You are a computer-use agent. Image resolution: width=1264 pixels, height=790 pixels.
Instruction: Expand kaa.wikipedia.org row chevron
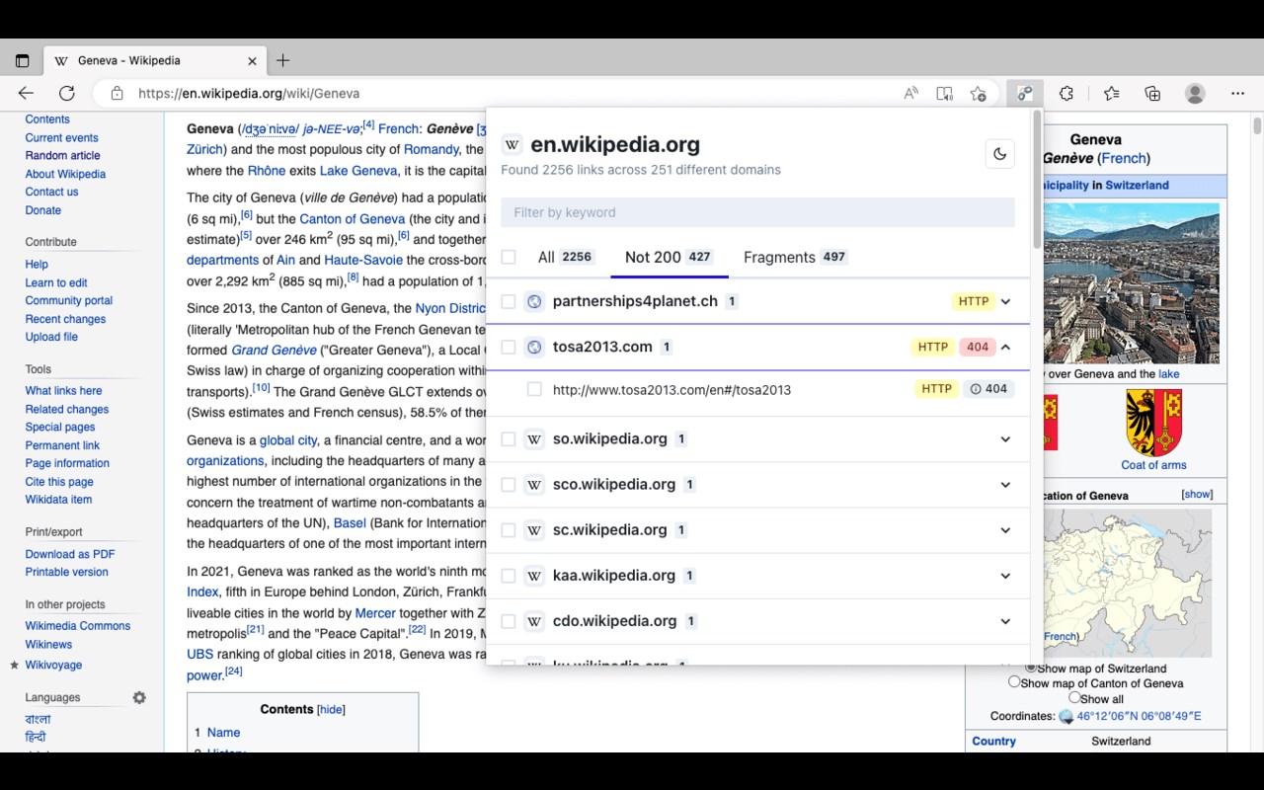[x=1005, y=576]
